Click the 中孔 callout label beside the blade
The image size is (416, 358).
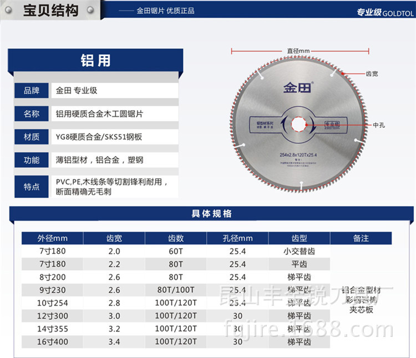click(x=379, y=125)
